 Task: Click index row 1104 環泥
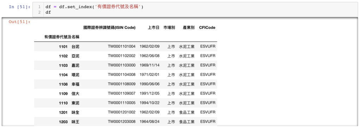click(69, 75)
